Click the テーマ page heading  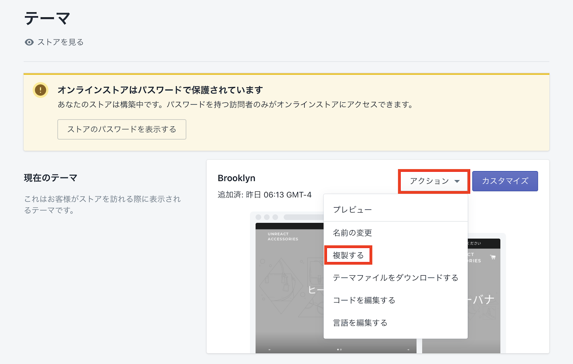pyautogui.click(x=47, y=19)
